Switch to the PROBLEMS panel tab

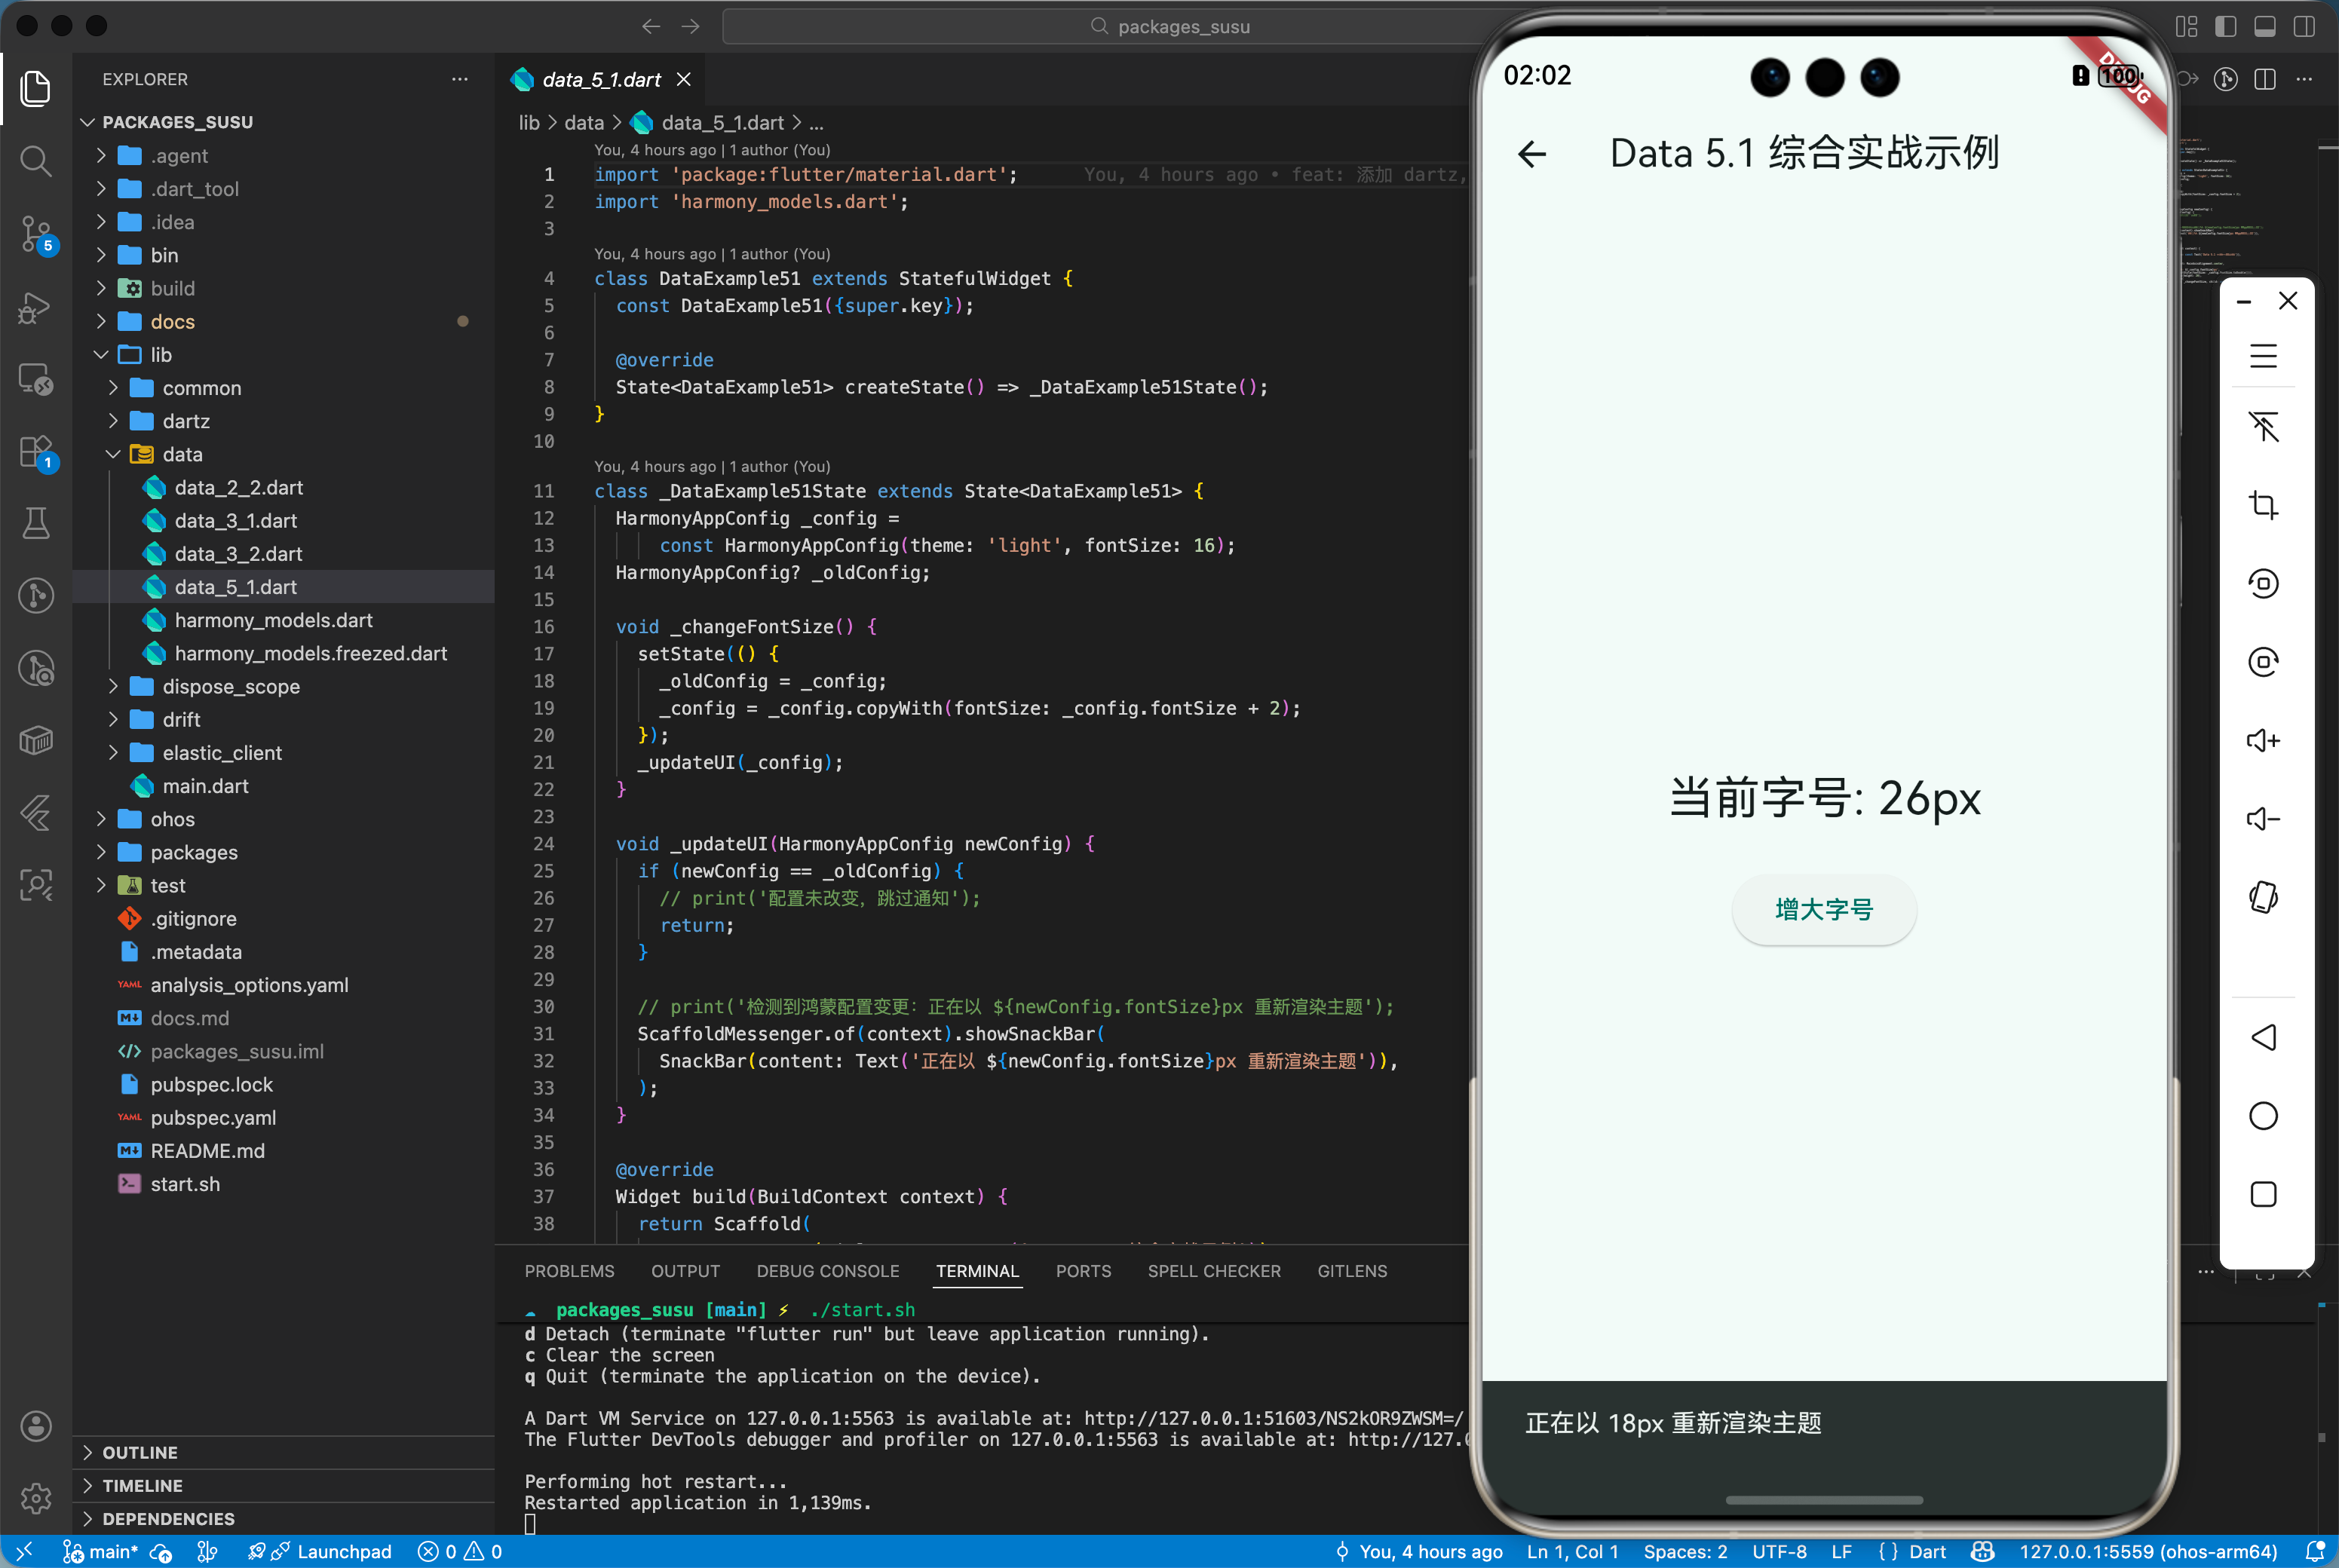pos(569,1271)
